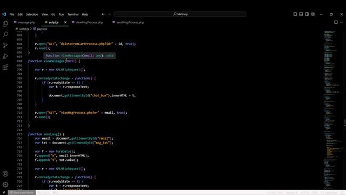Click the FormData() call on line 719
The height and width of the screenshot is (195, 346).
pos(65,152)
